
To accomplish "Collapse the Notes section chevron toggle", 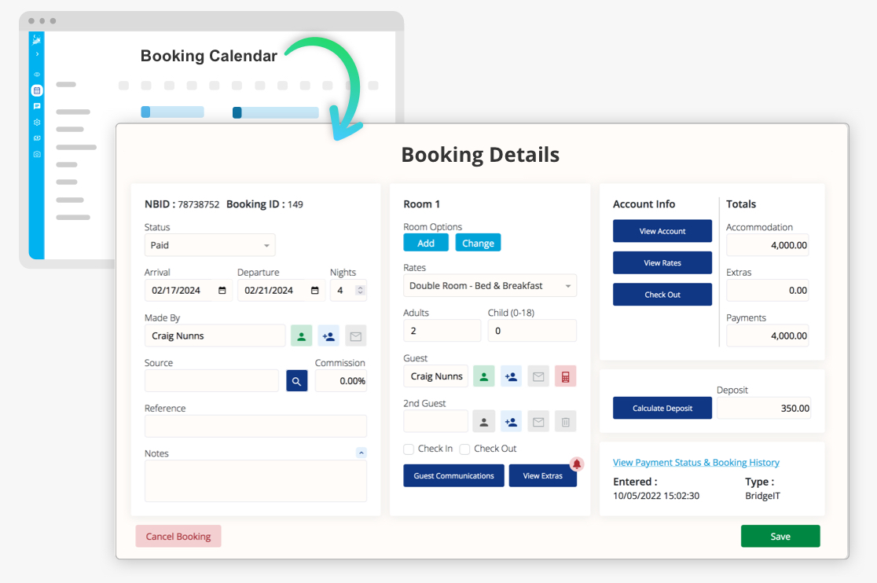I will pos(361,453).
